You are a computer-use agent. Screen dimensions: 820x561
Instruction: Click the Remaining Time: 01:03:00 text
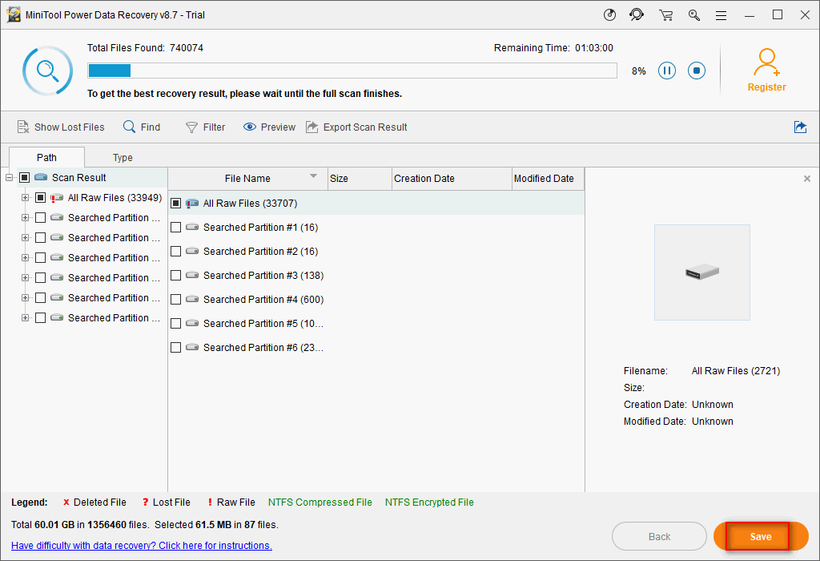[554, 48]
